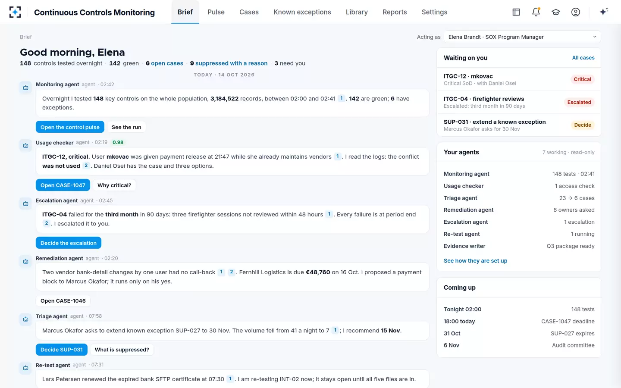The width and height of the screenshot is (621, 388).
Task: Open the All cases link
Action: tap(583, 58)
